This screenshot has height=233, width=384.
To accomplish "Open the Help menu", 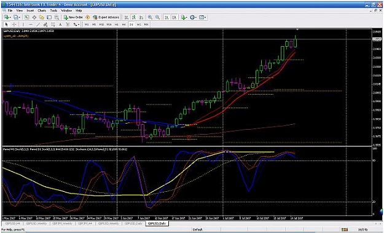I will pos(79,10).
